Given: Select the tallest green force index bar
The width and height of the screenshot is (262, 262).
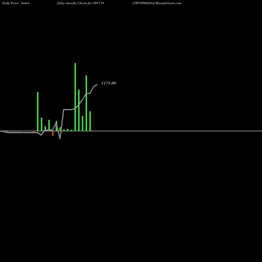Looking at the screenshot, I should pyautogui.click(x=75, y=97).
